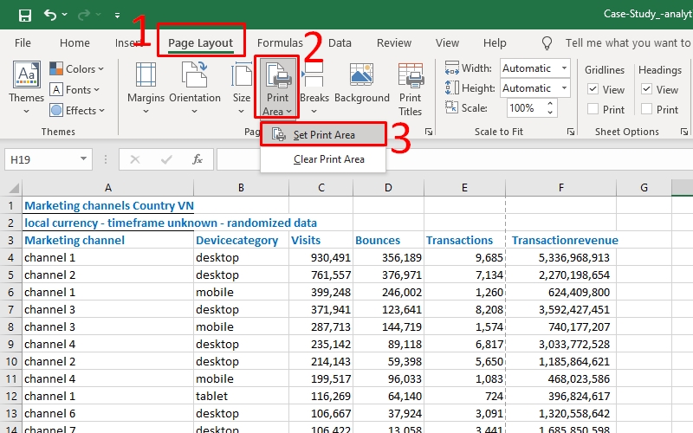Click the Height icon in Scale to Fit
The height and width of the screenshot is (433, 693).
click(451, 88)
